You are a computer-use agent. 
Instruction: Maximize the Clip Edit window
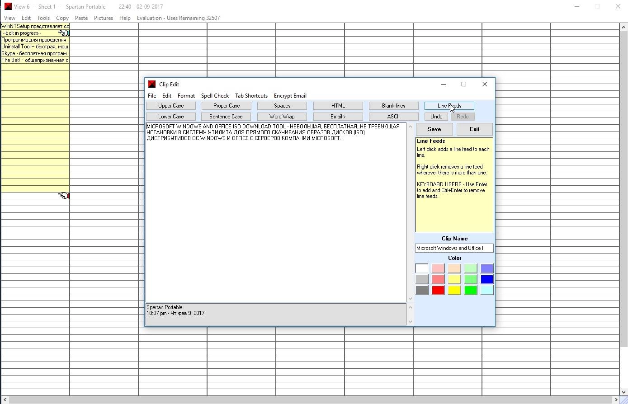(x=463, y=84)
